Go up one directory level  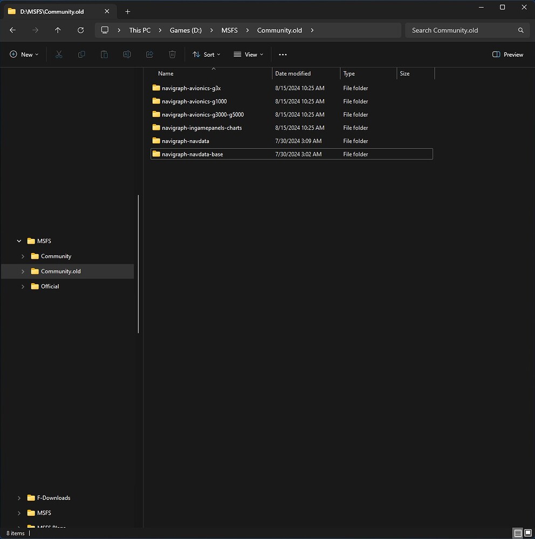coord(58,30)
